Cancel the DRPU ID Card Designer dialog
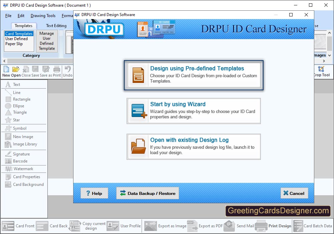Image resolution: width=334 pixels, height=234 pixels. pos(294,193)
